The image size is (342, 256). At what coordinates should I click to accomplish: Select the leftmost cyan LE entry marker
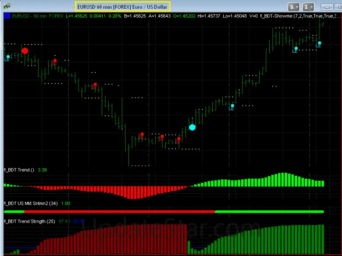8,57
